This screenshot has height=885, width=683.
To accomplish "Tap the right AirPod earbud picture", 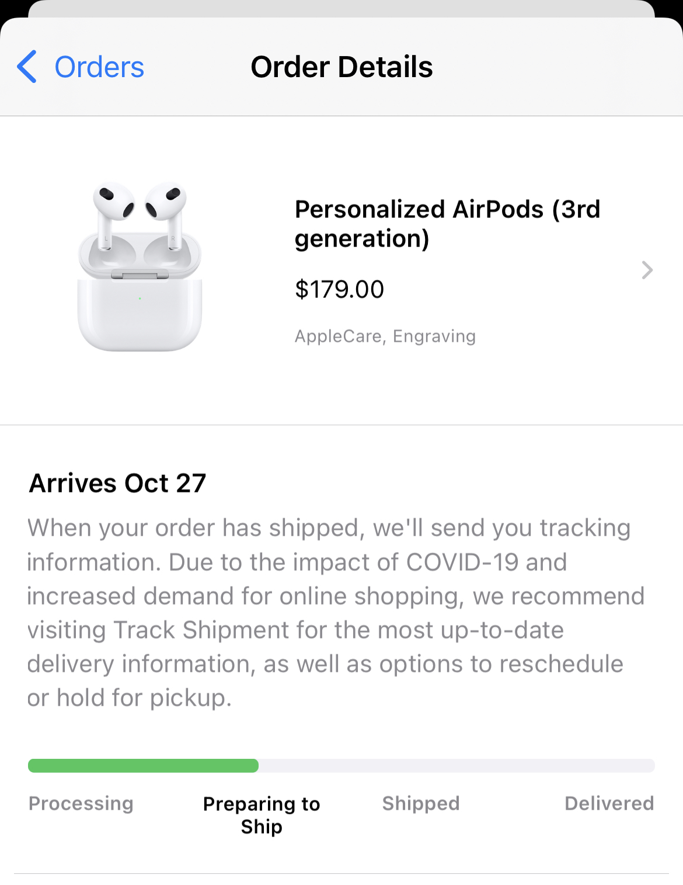I will tap(168, 207).
